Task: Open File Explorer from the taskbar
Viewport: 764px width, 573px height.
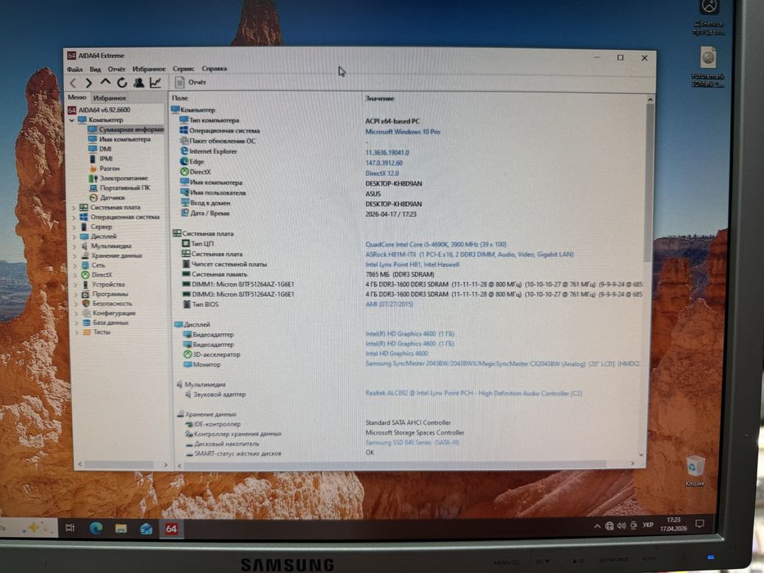Action: (x=121, y=529)
